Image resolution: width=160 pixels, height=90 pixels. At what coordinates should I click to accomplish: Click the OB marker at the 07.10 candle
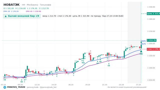(x=5, y=80)
